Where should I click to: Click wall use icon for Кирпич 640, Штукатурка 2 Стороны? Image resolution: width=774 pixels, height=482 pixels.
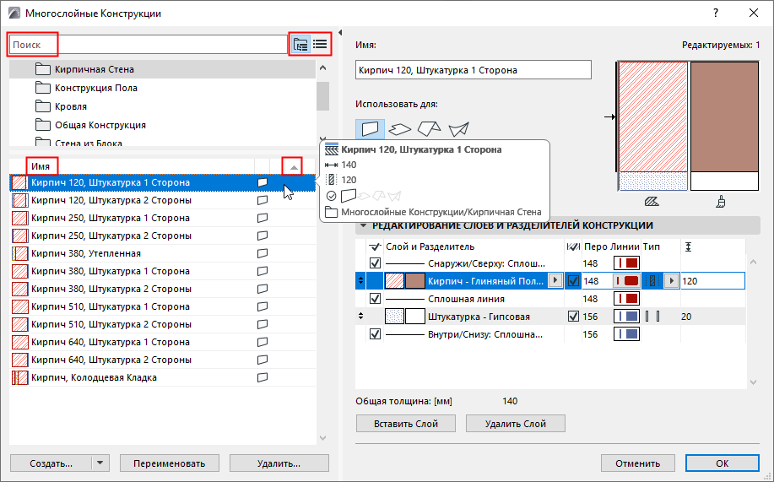coord(263,360)
